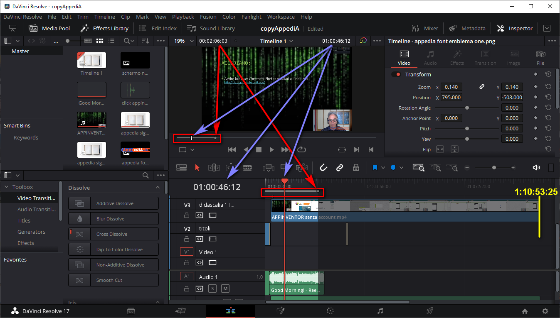Image resolution: width=560 pixels, height=318 pixels.
Task: Toggle Loop playback icon
Action: click(x=302, y=149)
